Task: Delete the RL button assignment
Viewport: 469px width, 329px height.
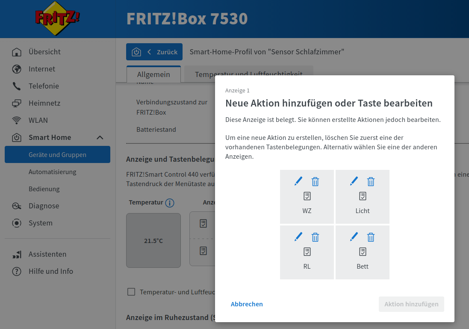Action: (x=315, y=237)
